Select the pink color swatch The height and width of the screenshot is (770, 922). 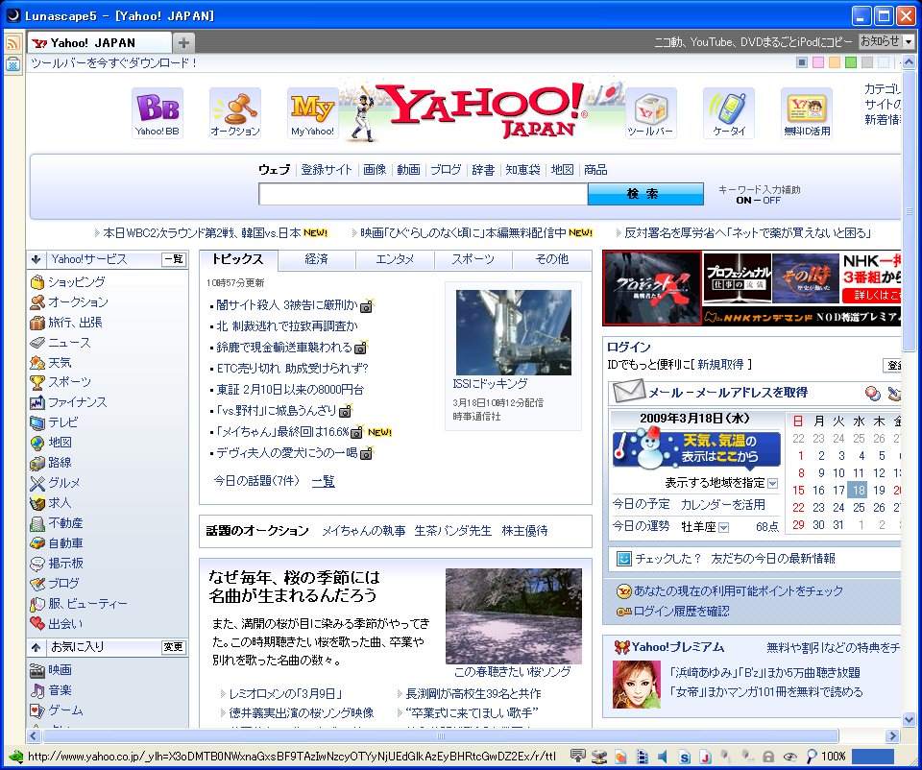pos(818,62)
